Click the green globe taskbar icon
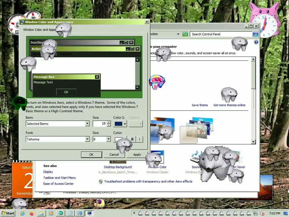The image size is (289, 217). [61, 213]
